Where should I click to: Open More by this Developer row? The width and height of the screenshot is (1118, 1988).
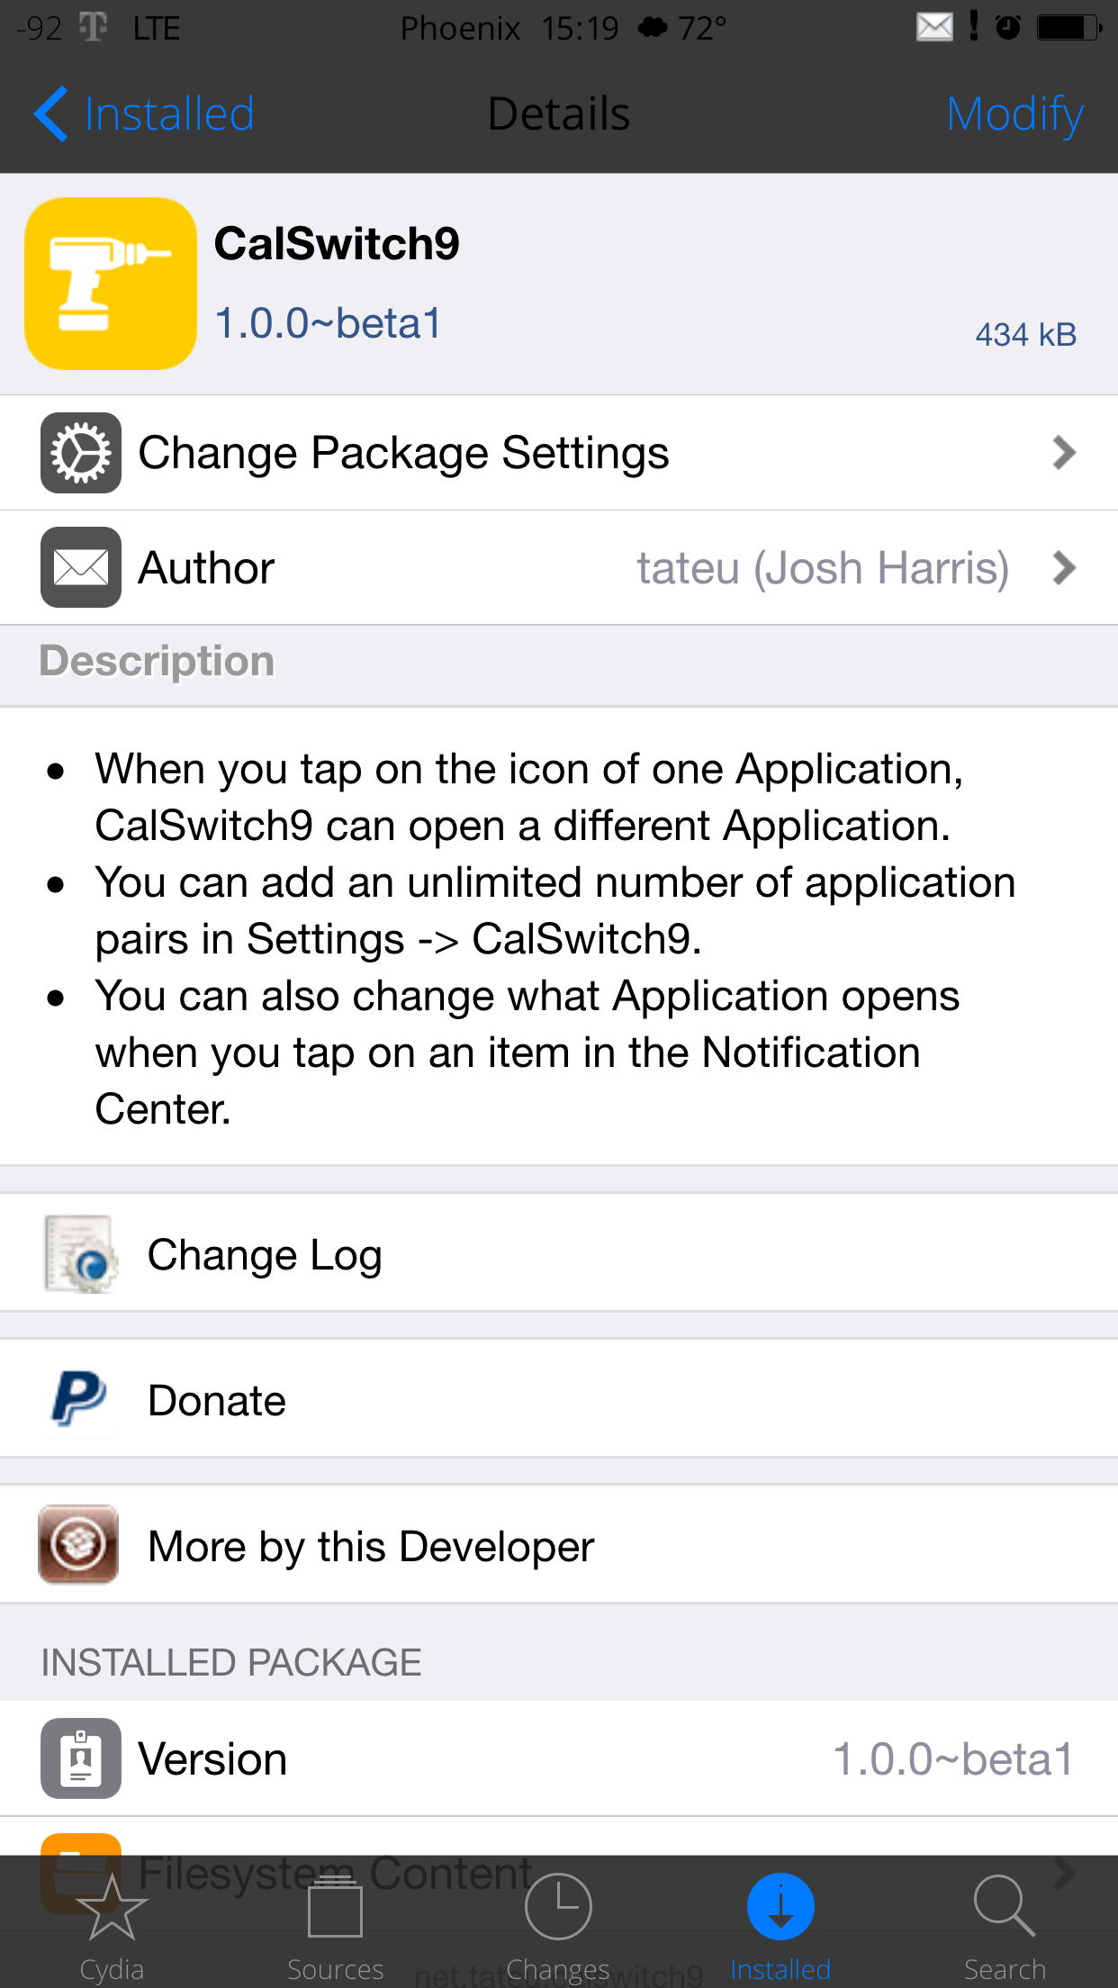pos(559,1545)
